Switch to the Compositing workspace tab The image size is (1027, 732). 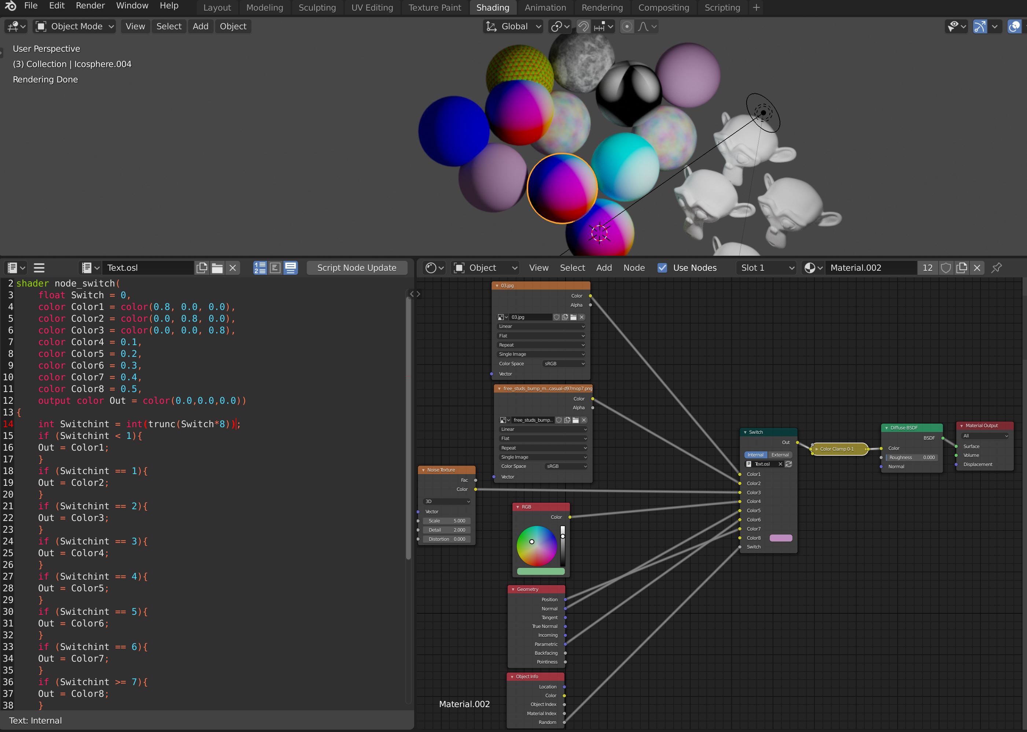click(x=664, y=8)
